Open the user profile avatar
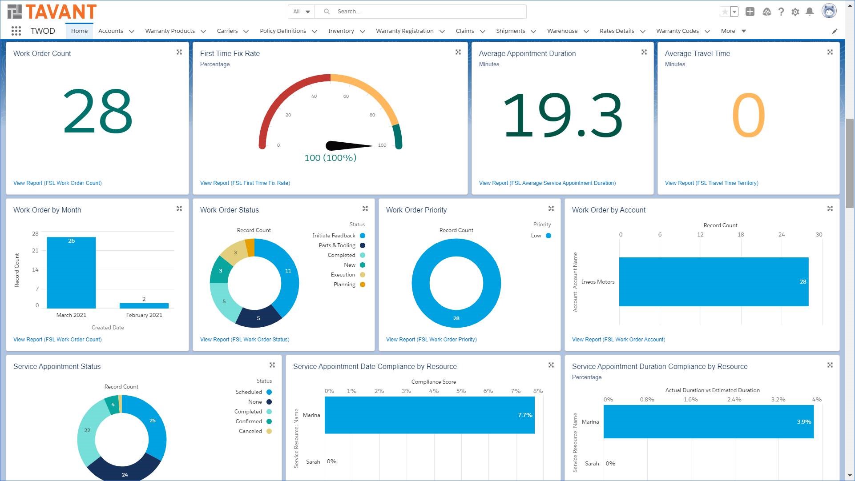This screenshot has width=855, height=481. point(829,11)
